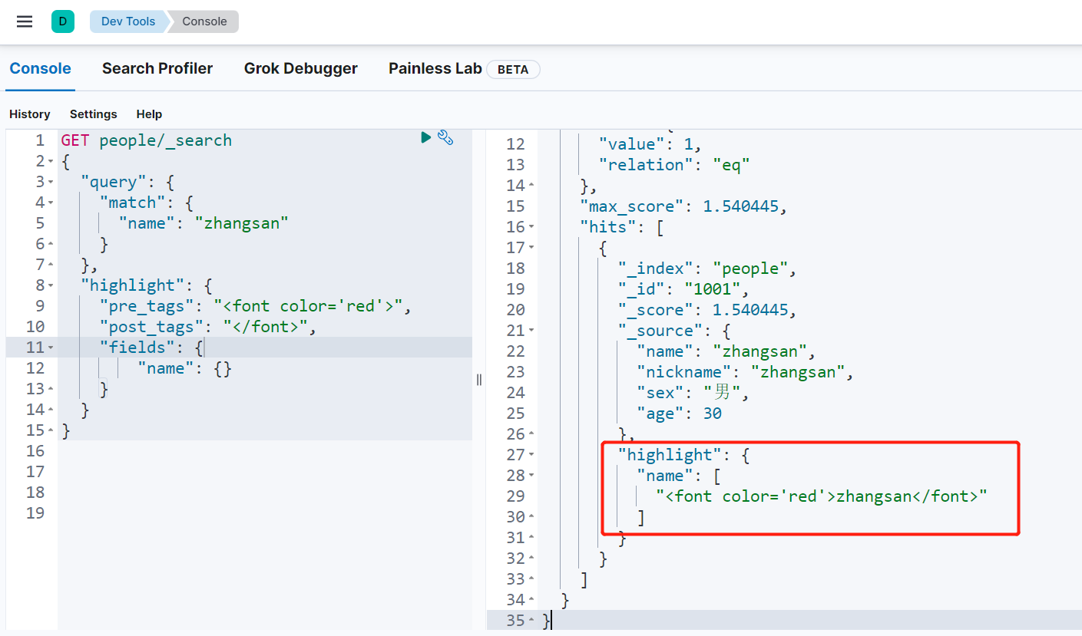
Task: Click empty editor line 17 in request pane
Action: [x=261, y=471]
